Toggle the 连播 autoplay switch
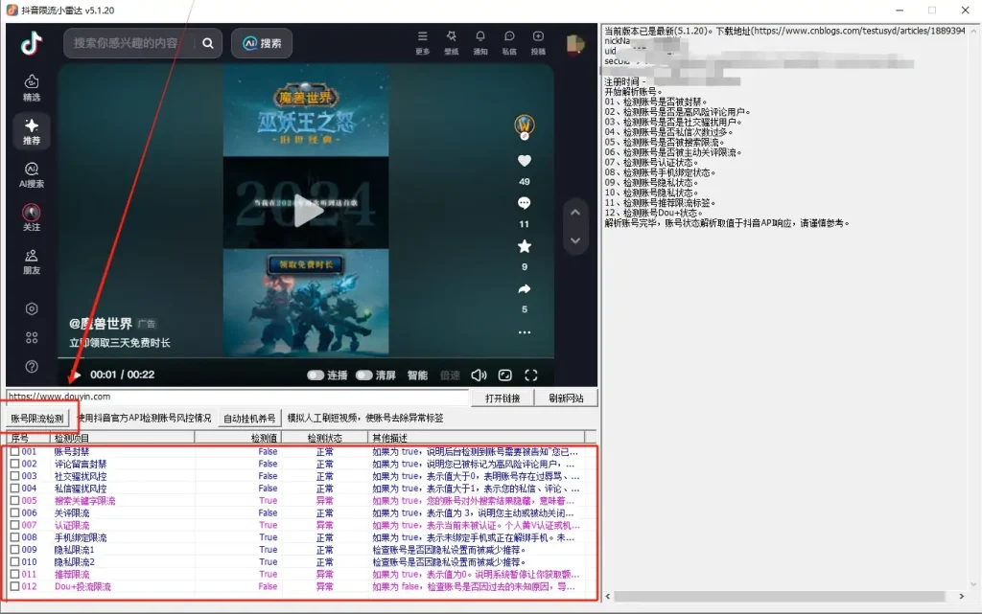982x614 pixels. coord(316,375)
